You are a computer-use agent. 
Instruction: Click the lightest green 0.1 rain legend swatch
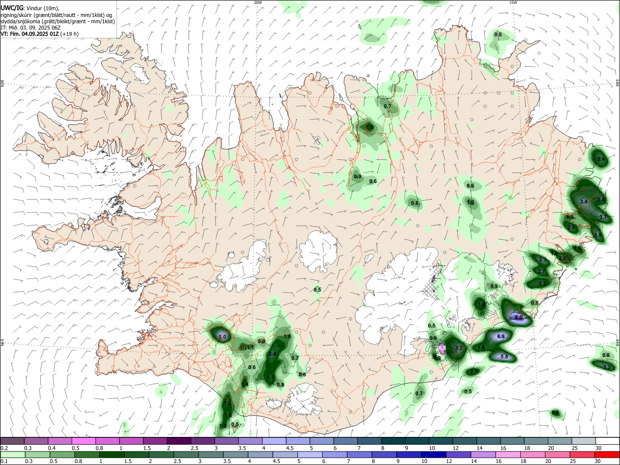tap(13, 454)
